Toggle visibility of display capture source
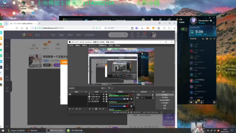The width and height of the screenshot is (236, 133). (x=104, y=101)
